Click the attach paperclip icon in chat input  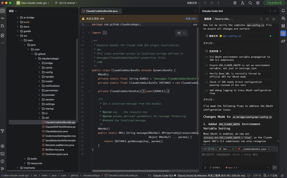(x=205, y=149)
